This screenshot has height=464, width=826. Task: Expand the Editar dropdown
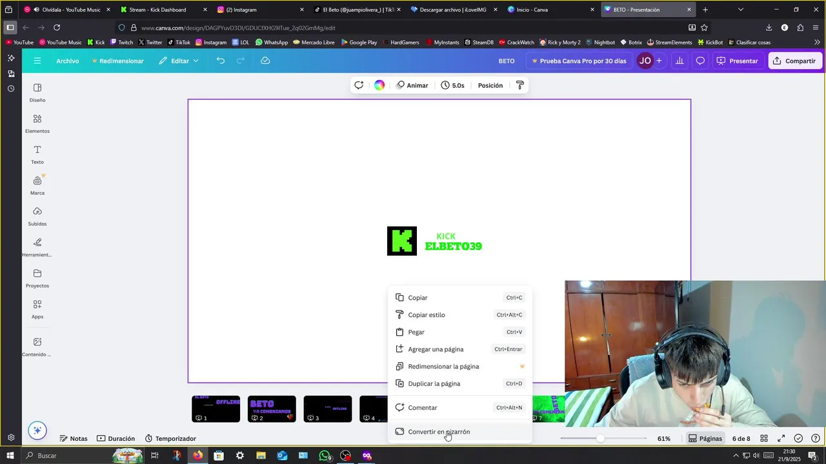coord(179,61)
